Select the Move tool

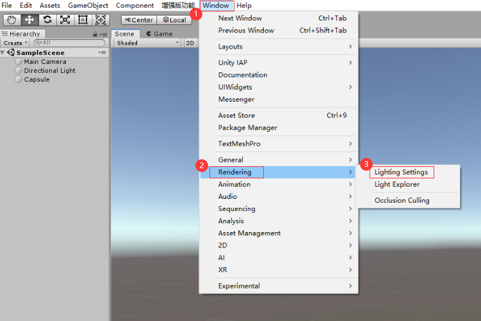coord(29,20)
